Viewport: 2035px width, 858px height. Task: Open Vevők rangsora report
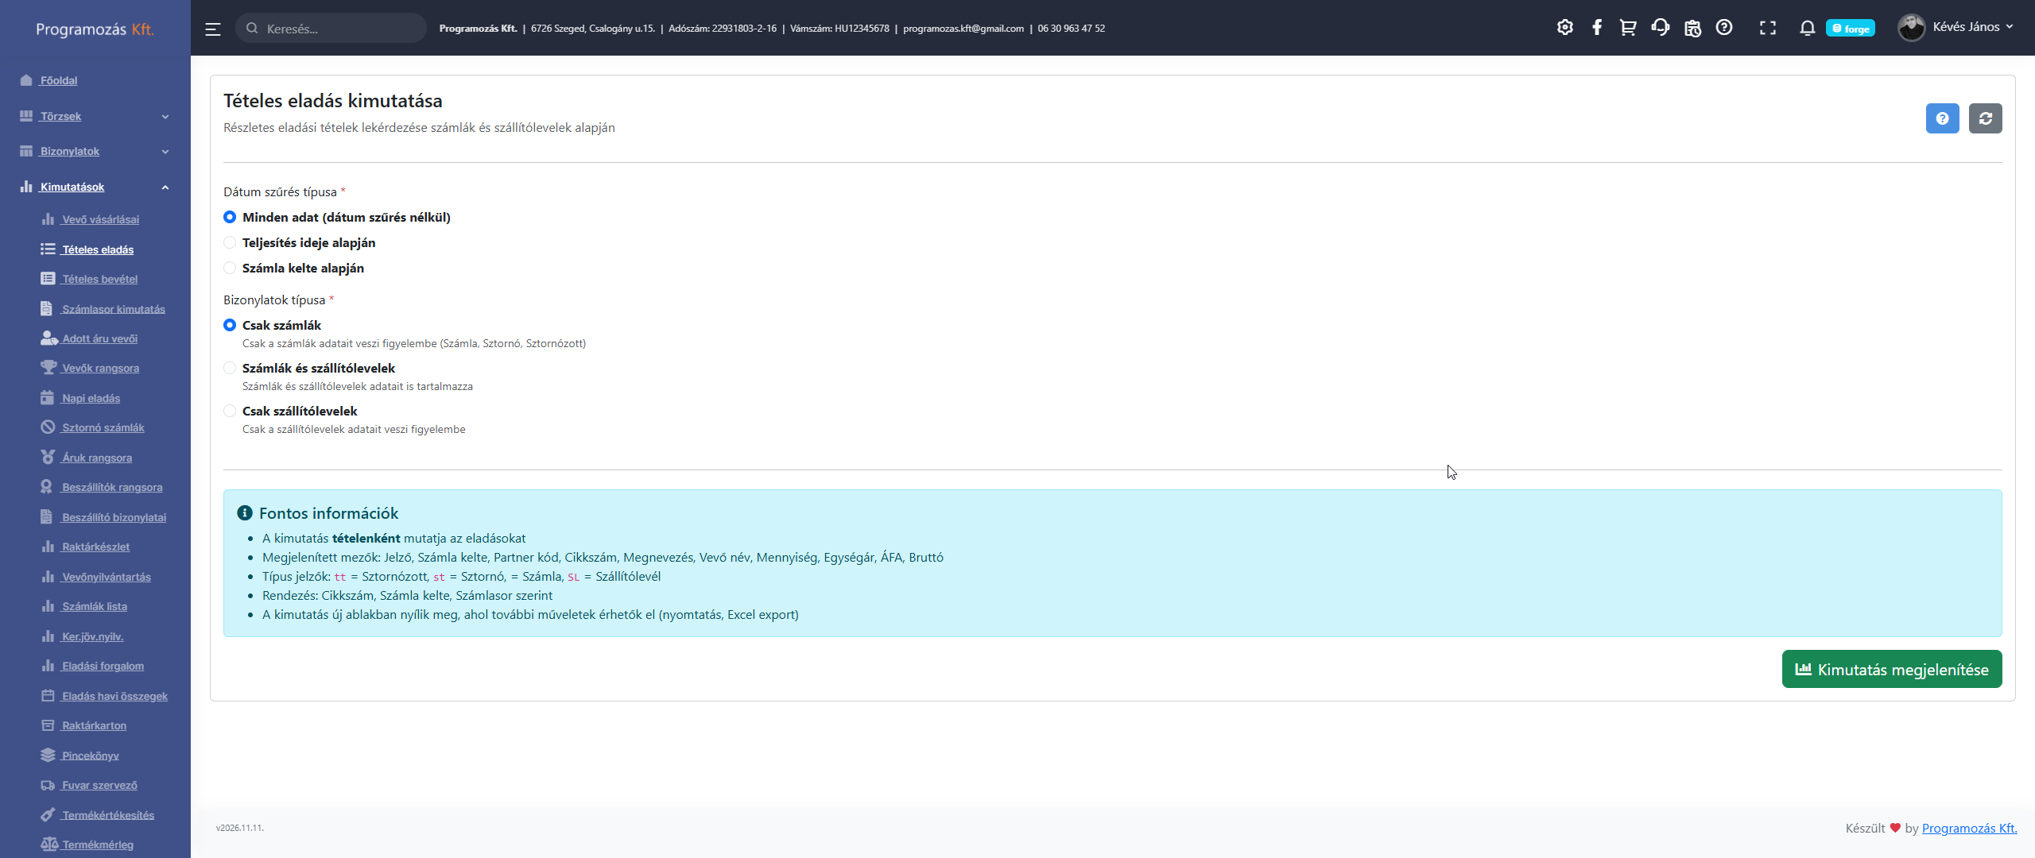(x=100, y=368)
